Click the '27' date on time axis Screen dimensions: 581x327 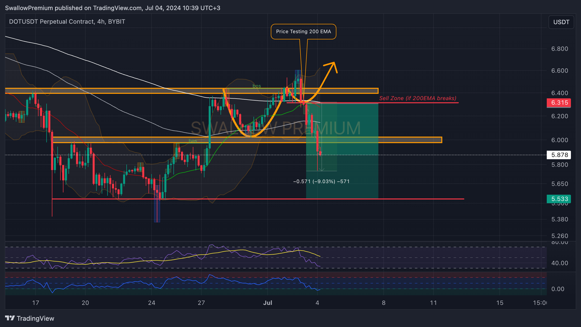(x=201, y=303)
